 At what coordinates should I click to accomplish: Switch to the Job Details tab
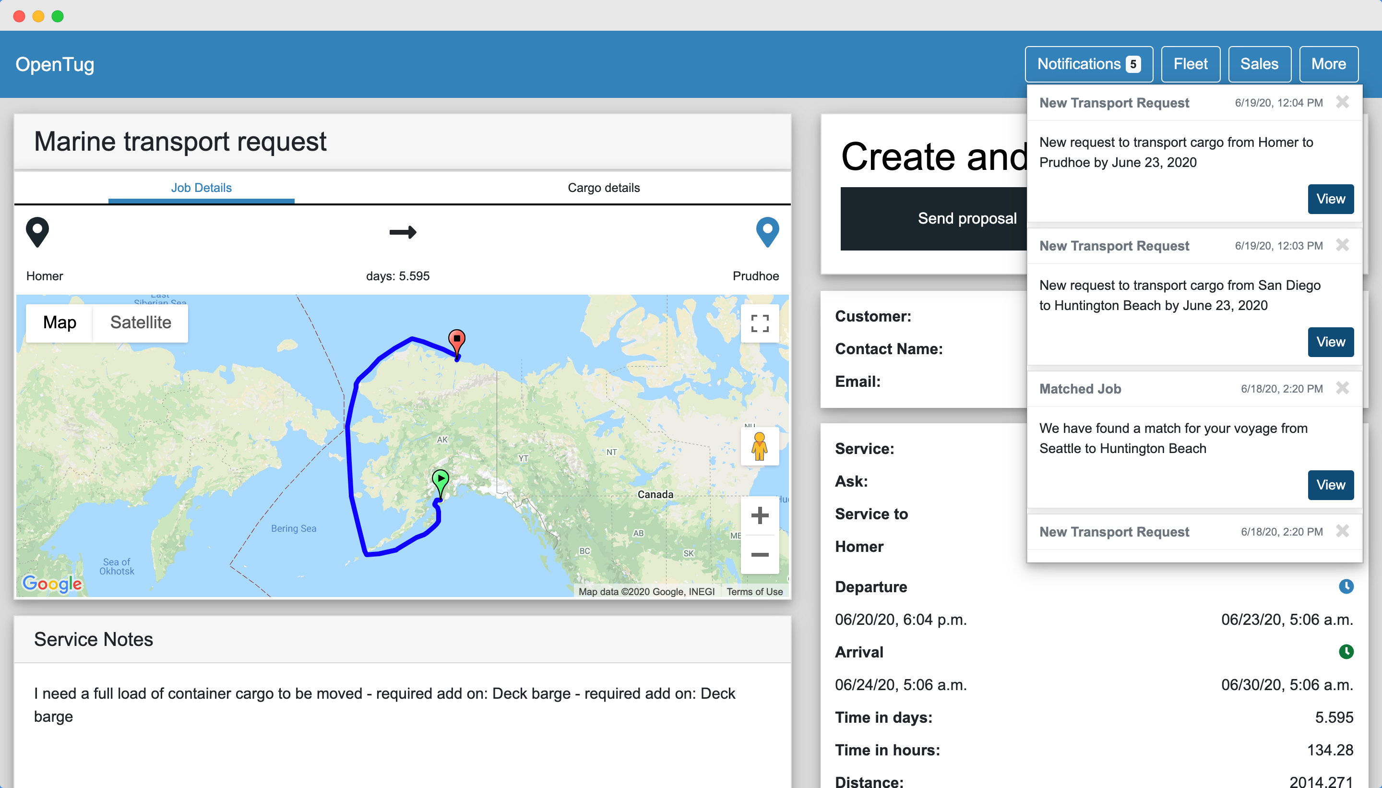[201, 188]
